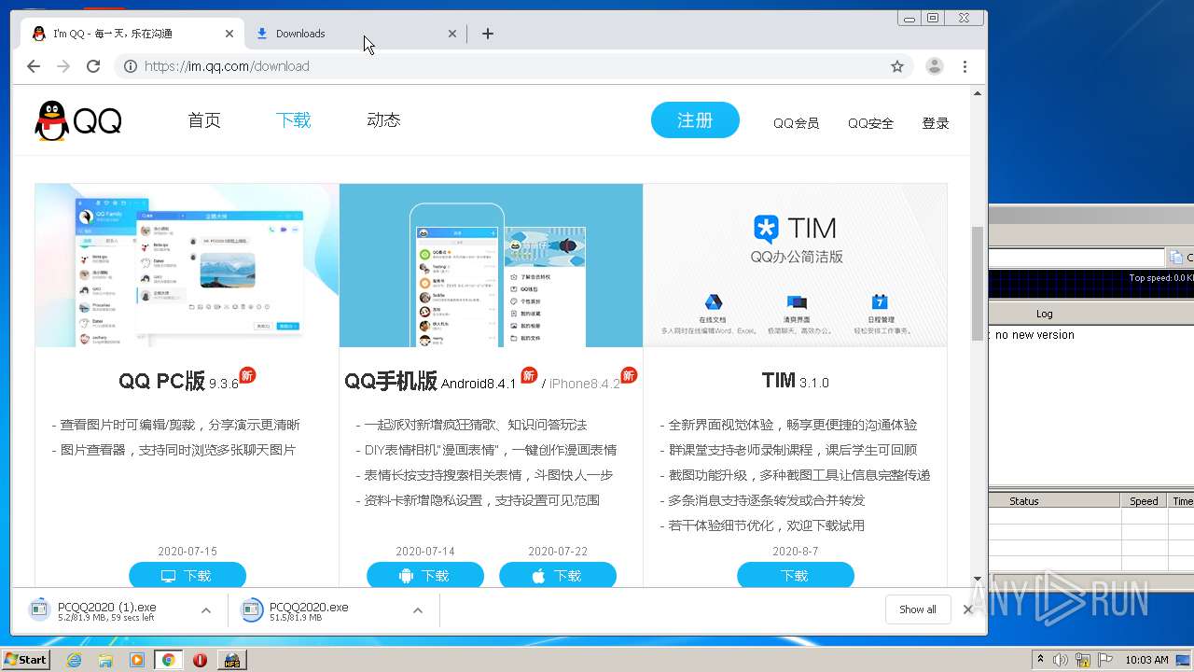Click Status column header in background window
This screenshot has width=1194, height=672.
click(1054, 501)
